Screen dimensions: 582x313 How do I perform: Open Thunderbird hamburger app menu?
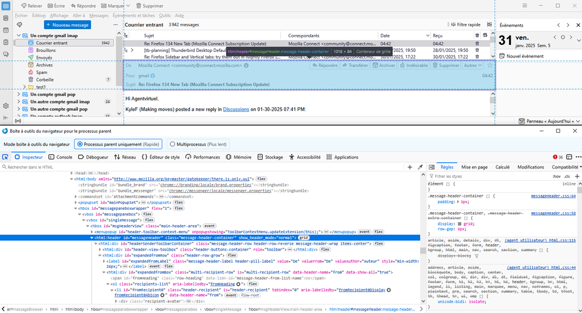point(524,6)
